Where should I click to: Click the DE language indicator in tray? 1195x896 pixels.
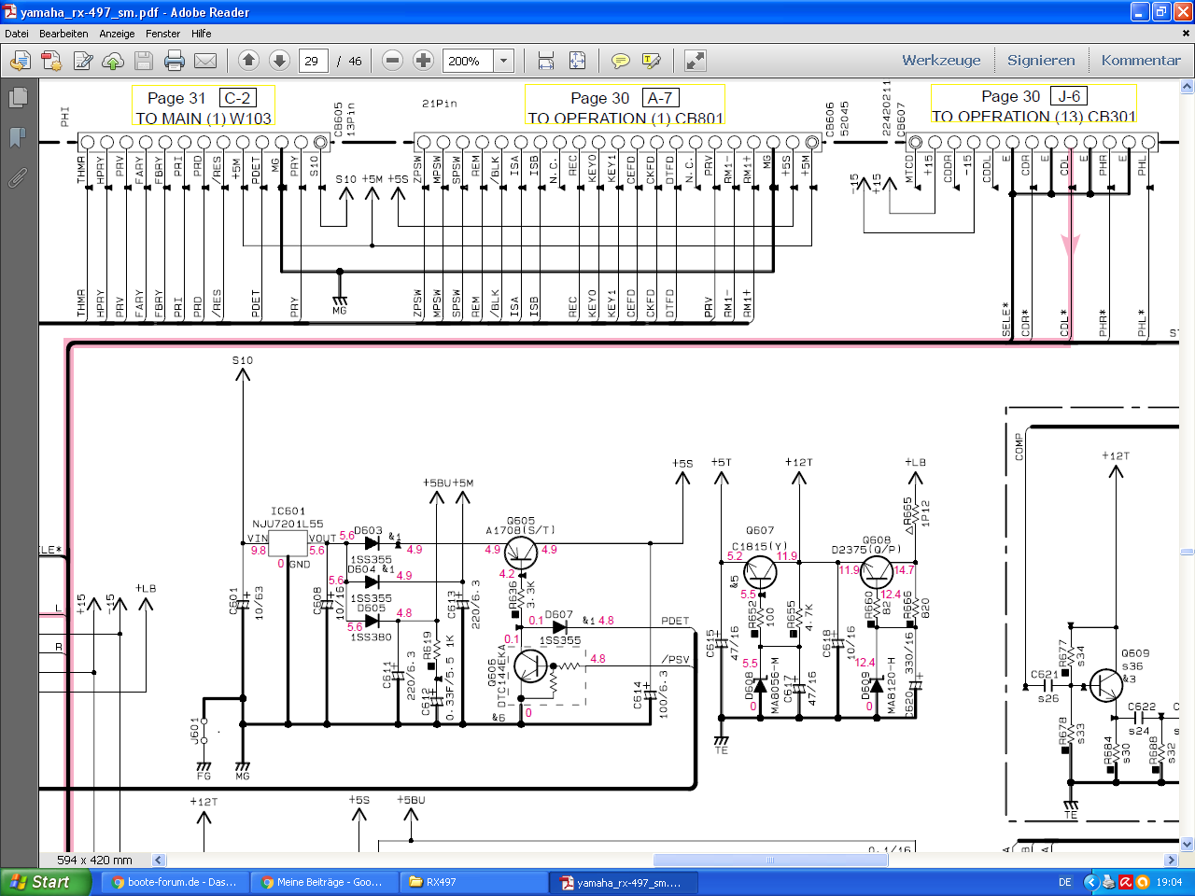coord(1065,882)
